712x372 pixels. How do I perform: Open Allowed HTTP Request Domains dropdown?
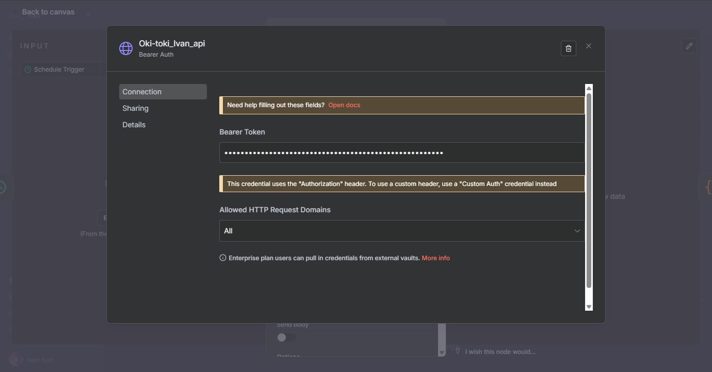tap(401, 231)
